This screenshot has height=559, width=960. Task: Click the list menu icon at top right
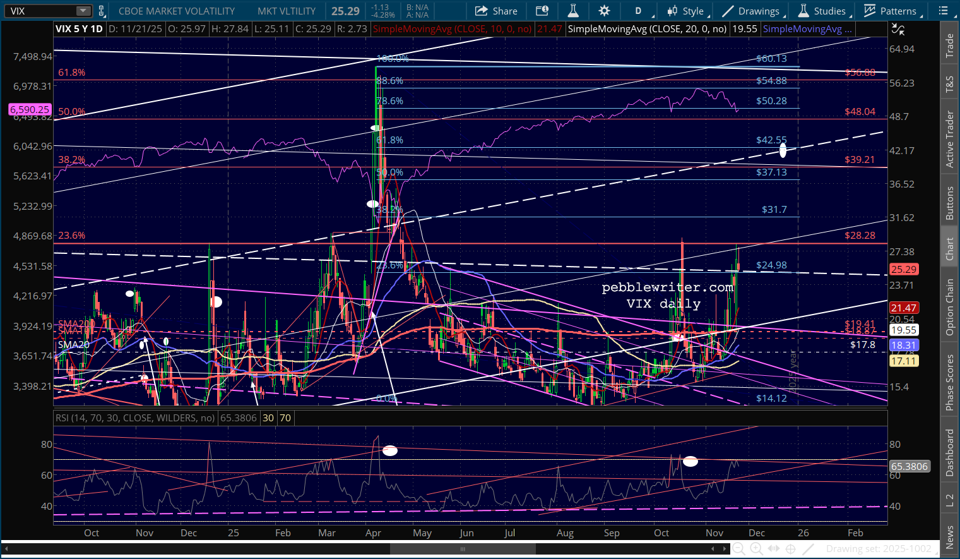944,11
